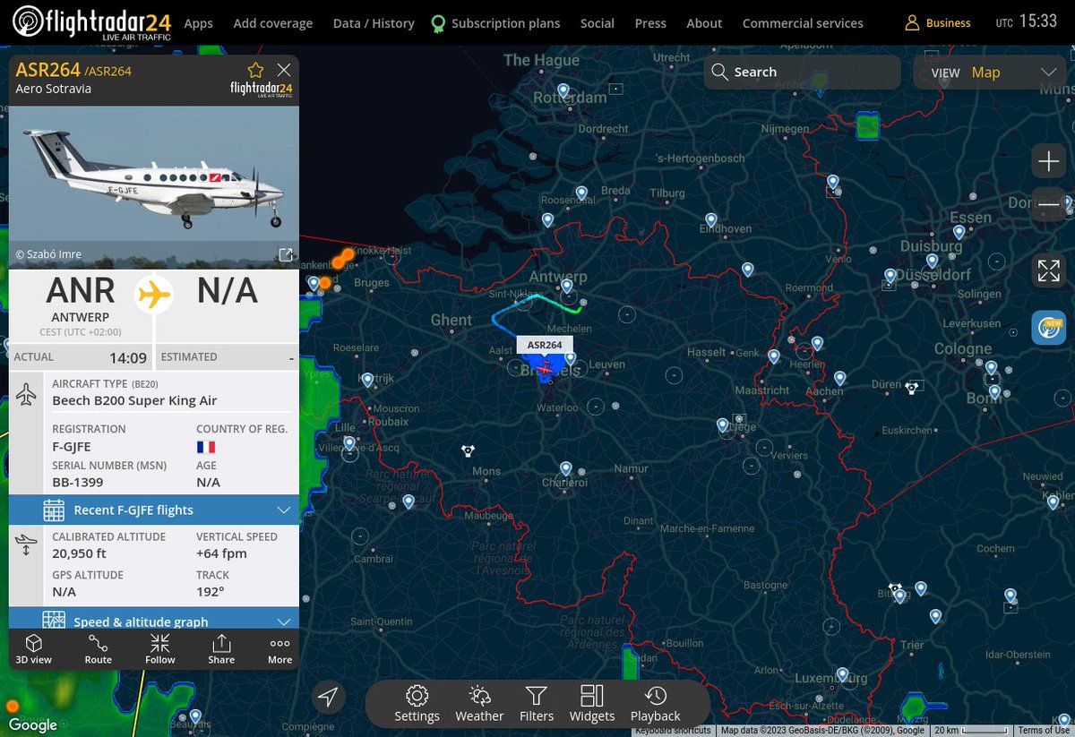Click the Eindhoven airport pin
1075x737 pixels.
coord(711,220)
